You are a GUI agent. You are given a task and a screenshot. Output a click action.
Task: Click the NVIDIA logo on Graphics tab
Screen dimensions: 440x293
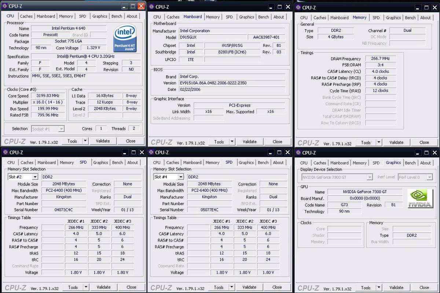[x=420, y=198]
